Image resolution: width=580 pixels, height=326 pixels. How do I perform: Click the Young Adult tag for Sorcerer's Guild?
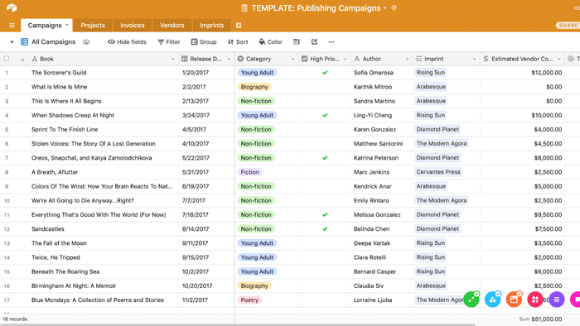coord(257,73)
